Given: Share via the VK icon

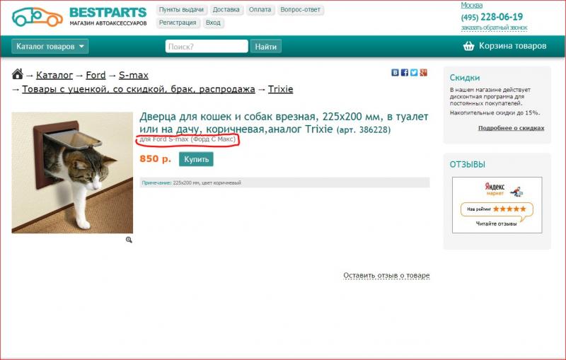Looking at the screenshot, I should click(x=395, y=73).
